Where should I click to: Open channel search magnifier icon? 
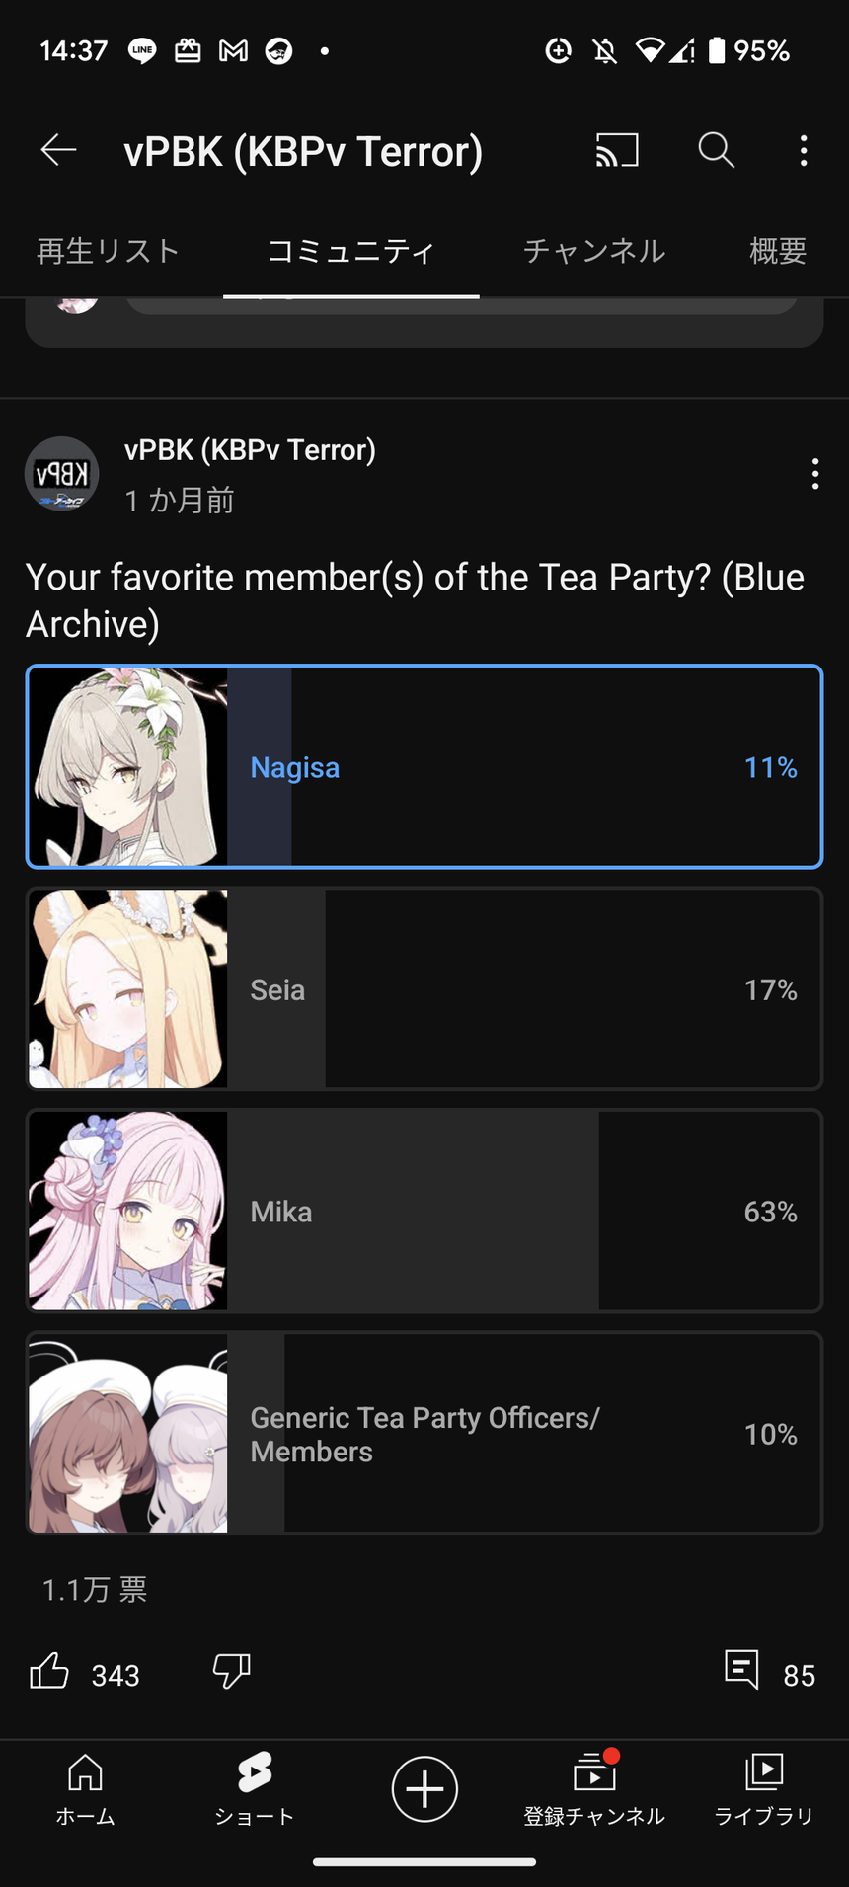(716, 151)
